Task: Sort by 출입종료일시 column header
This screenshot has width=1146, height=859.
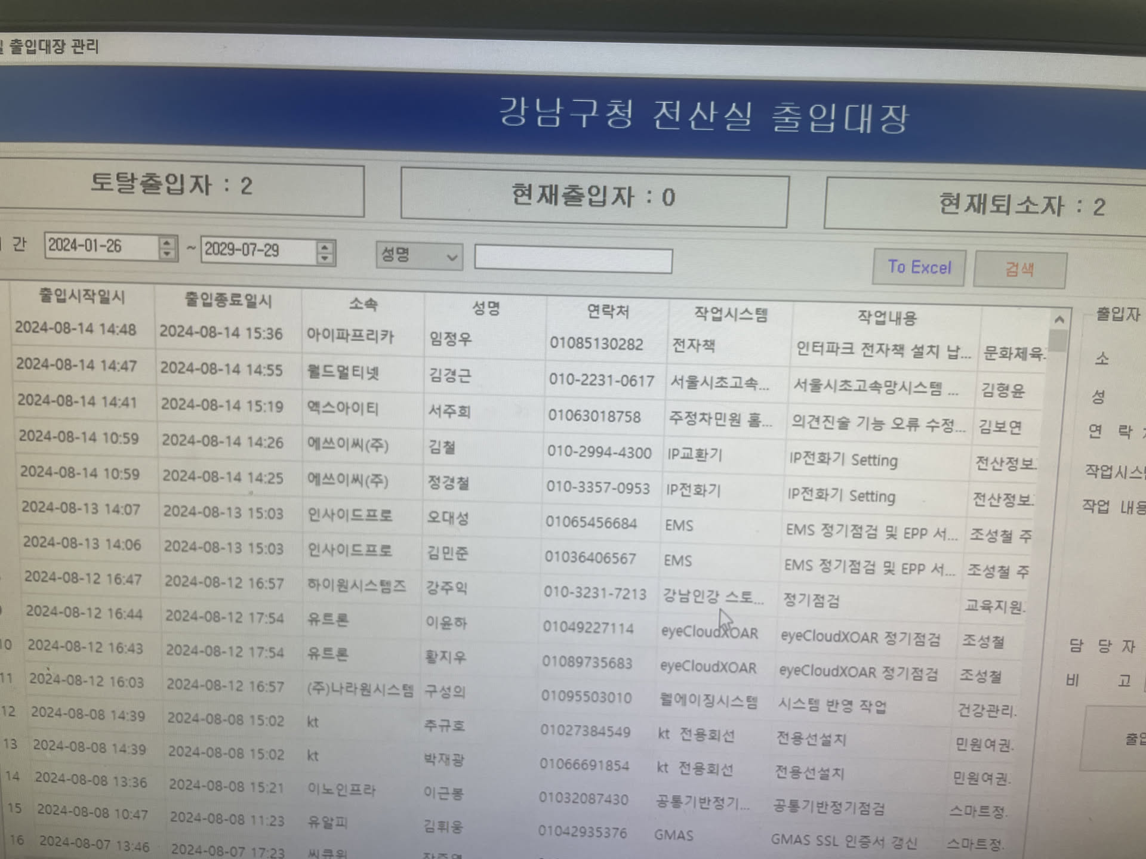Action: click(228, 300)
